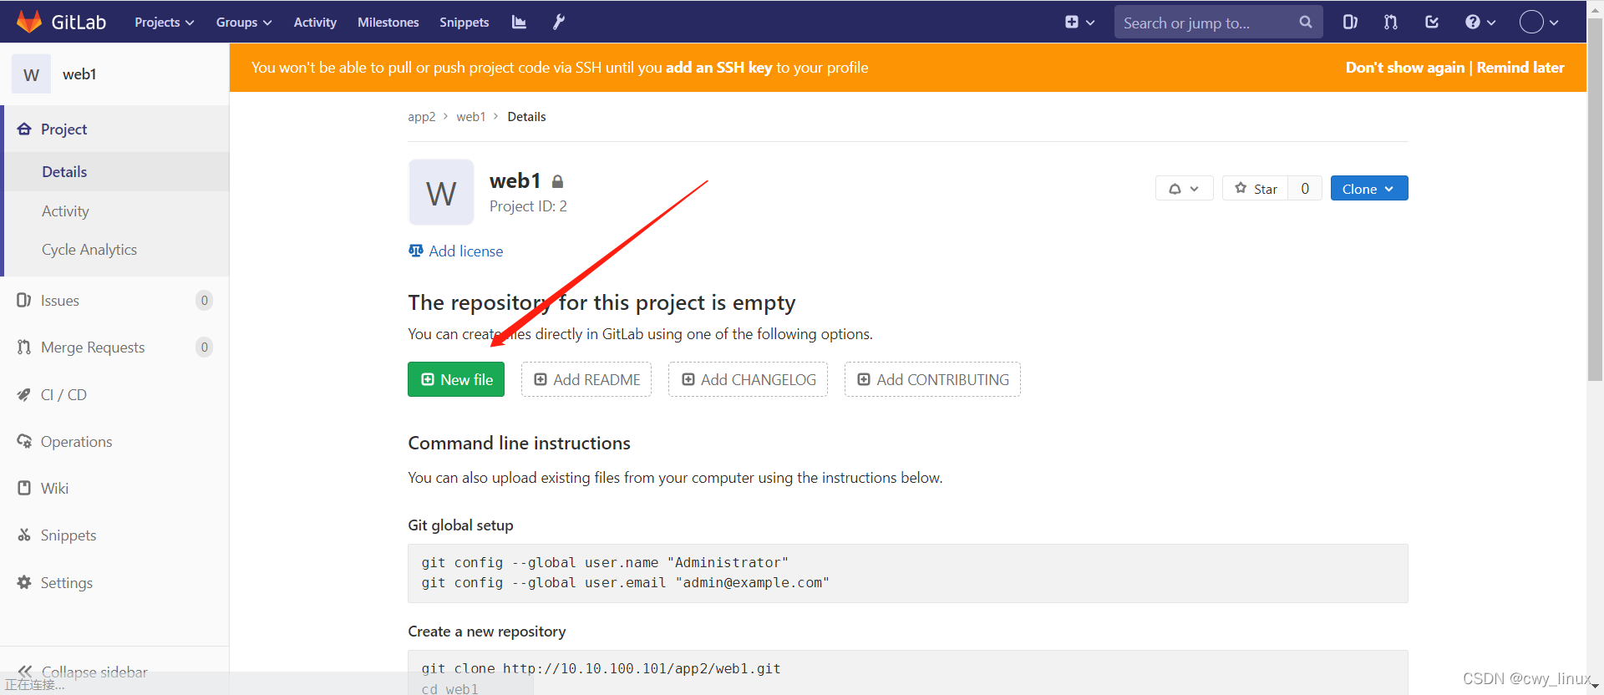
Task: Open the Projects dropdown menu
Action: point(165,23)
